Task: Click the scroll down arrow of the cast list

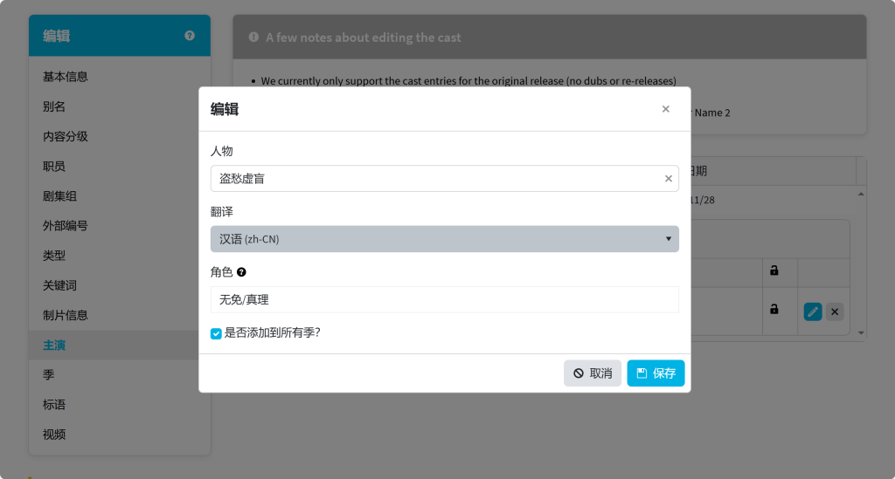Action: pyautogui.click(x=861, y=332)
